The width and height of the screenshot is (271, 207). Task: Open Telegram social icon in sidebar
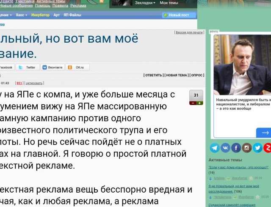click(x=215, y=148)
